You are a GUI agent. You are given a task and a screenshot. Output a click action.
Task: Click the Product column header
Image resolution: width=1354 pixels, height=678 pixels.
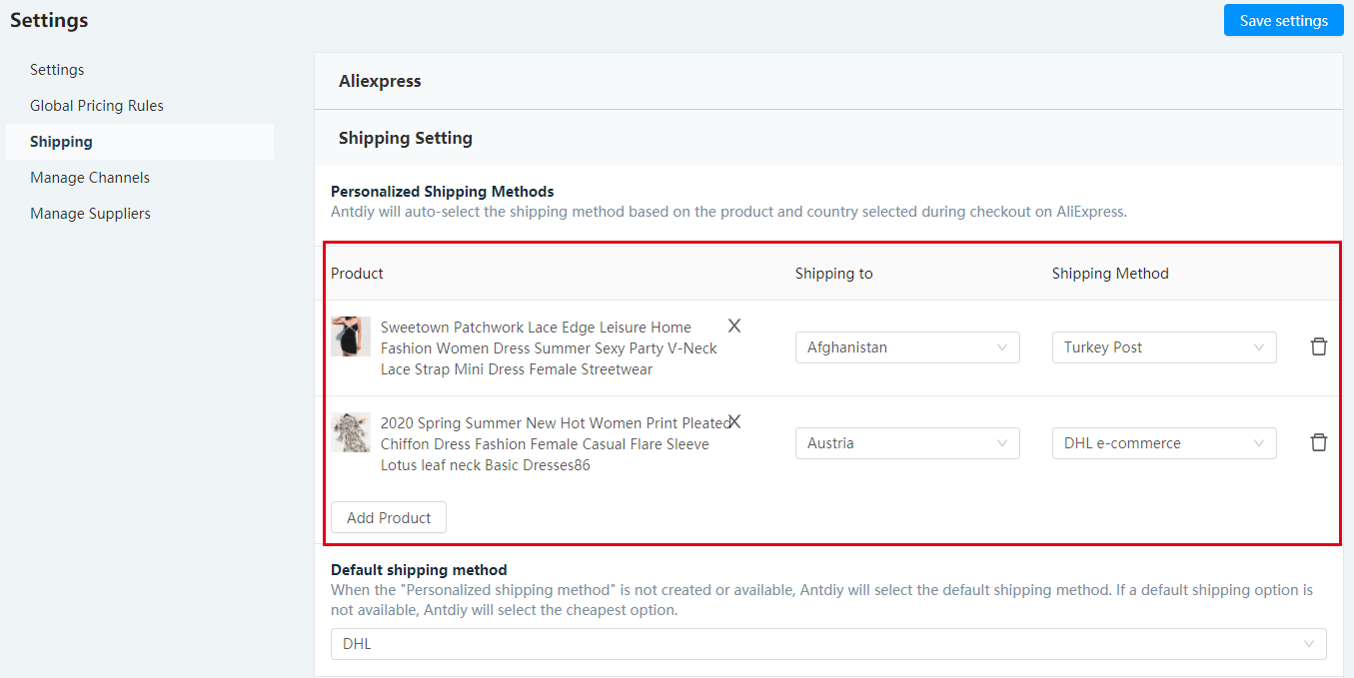[x=357, y=274]
